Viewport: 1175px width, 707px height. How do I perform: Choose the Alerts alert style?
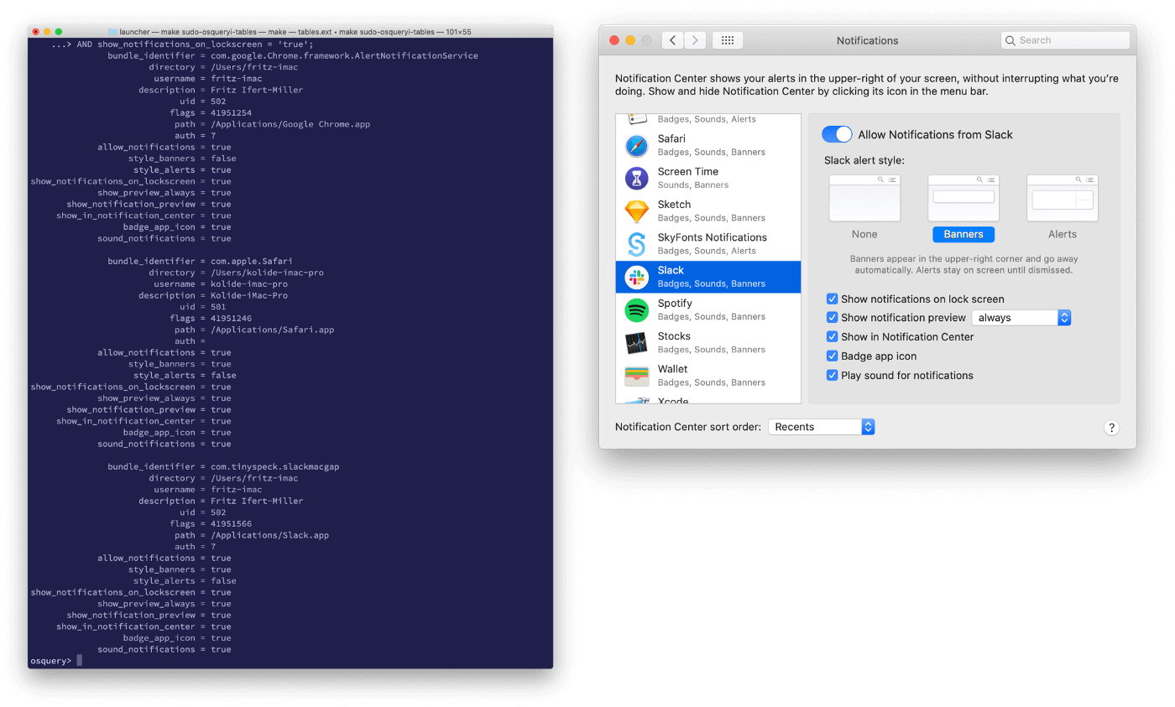[1062, 200]
